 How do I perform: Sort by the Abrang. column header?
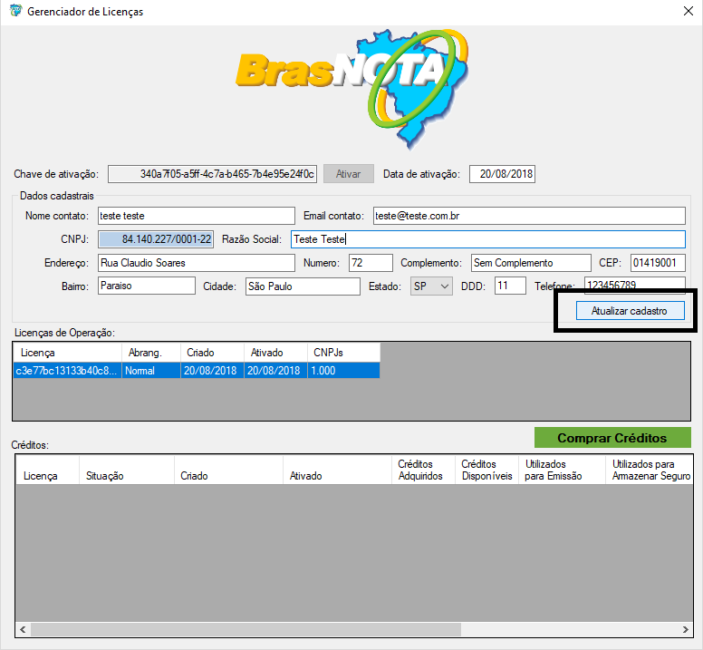pyautogui.click(x=151, y=353)
